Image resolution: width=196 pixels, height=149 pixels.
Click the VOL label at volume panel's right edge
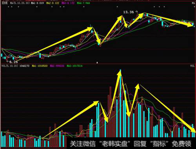192,66
